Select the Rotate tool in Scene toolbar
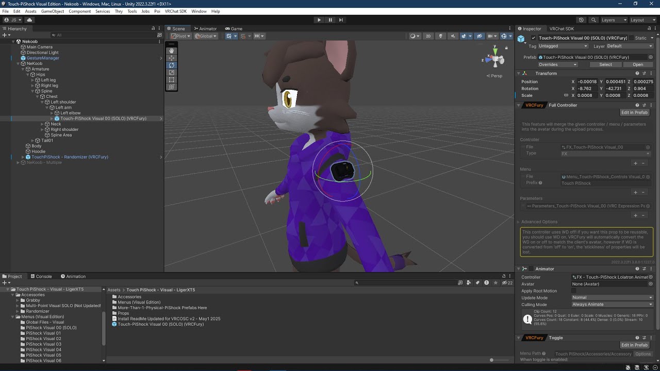Image resolution: width=660 pixels, height=371 pixels. click(x=172, y=65)
